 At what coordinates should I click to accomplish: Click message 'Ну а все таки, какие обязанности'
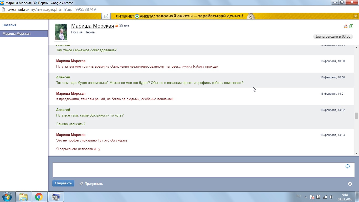click(x=90, y=115)
